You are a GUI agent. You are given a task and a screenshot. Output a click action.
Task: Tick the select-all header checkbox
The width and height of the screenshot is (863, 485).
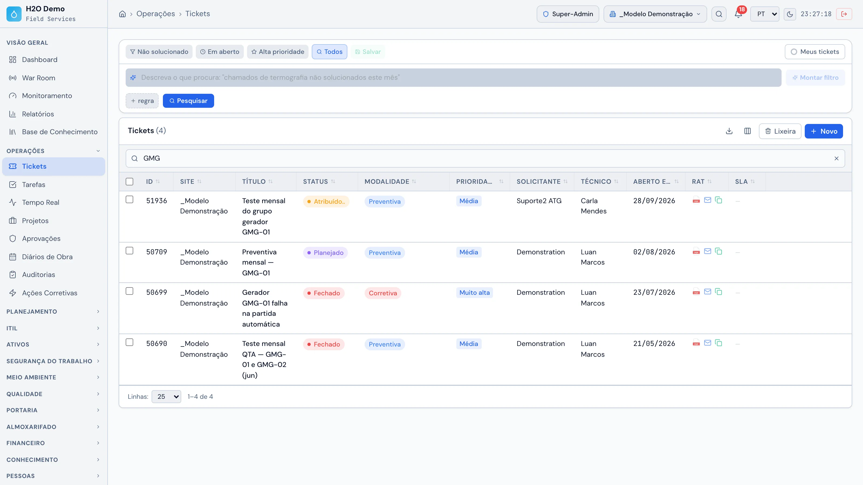pos(129,181)
